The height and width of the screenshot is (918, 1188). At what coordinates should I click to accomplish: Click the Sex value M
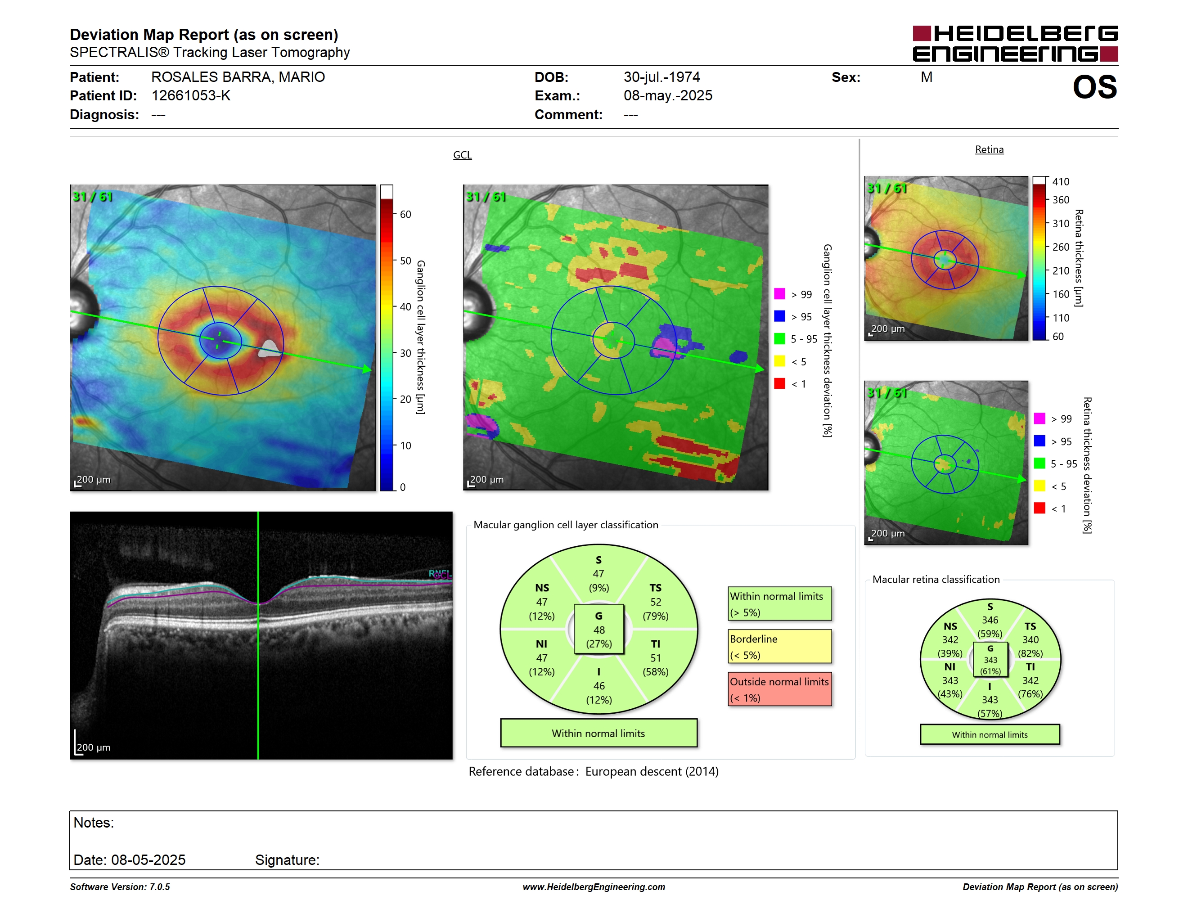[x=927, y=77]
